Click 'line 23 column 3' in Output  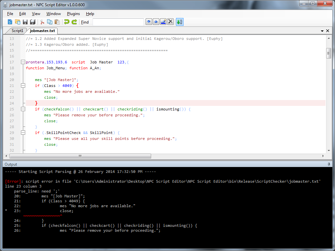coord(23,186)
